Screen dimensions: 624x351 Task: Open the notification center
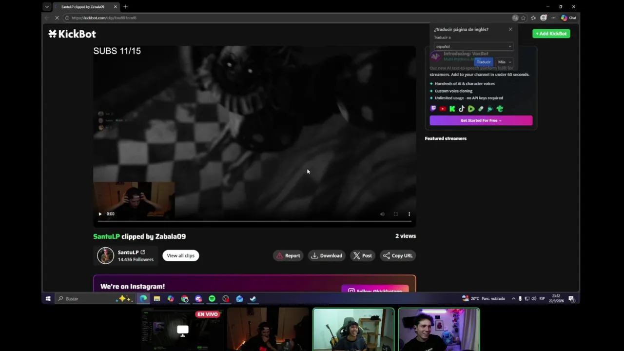pyautogui.click(x=571, y=298)
